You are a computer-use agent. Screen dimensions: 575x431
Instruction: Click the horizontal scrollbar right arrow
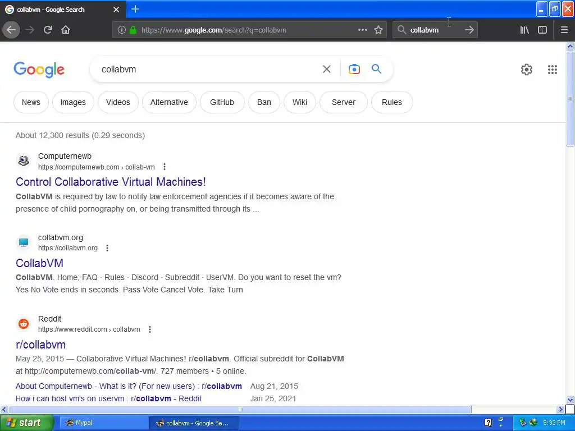(560, 409)
